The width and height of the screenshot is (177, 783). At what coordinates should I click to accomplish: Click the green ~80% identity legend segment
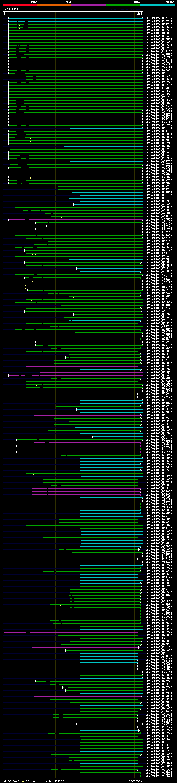[123, 5]
